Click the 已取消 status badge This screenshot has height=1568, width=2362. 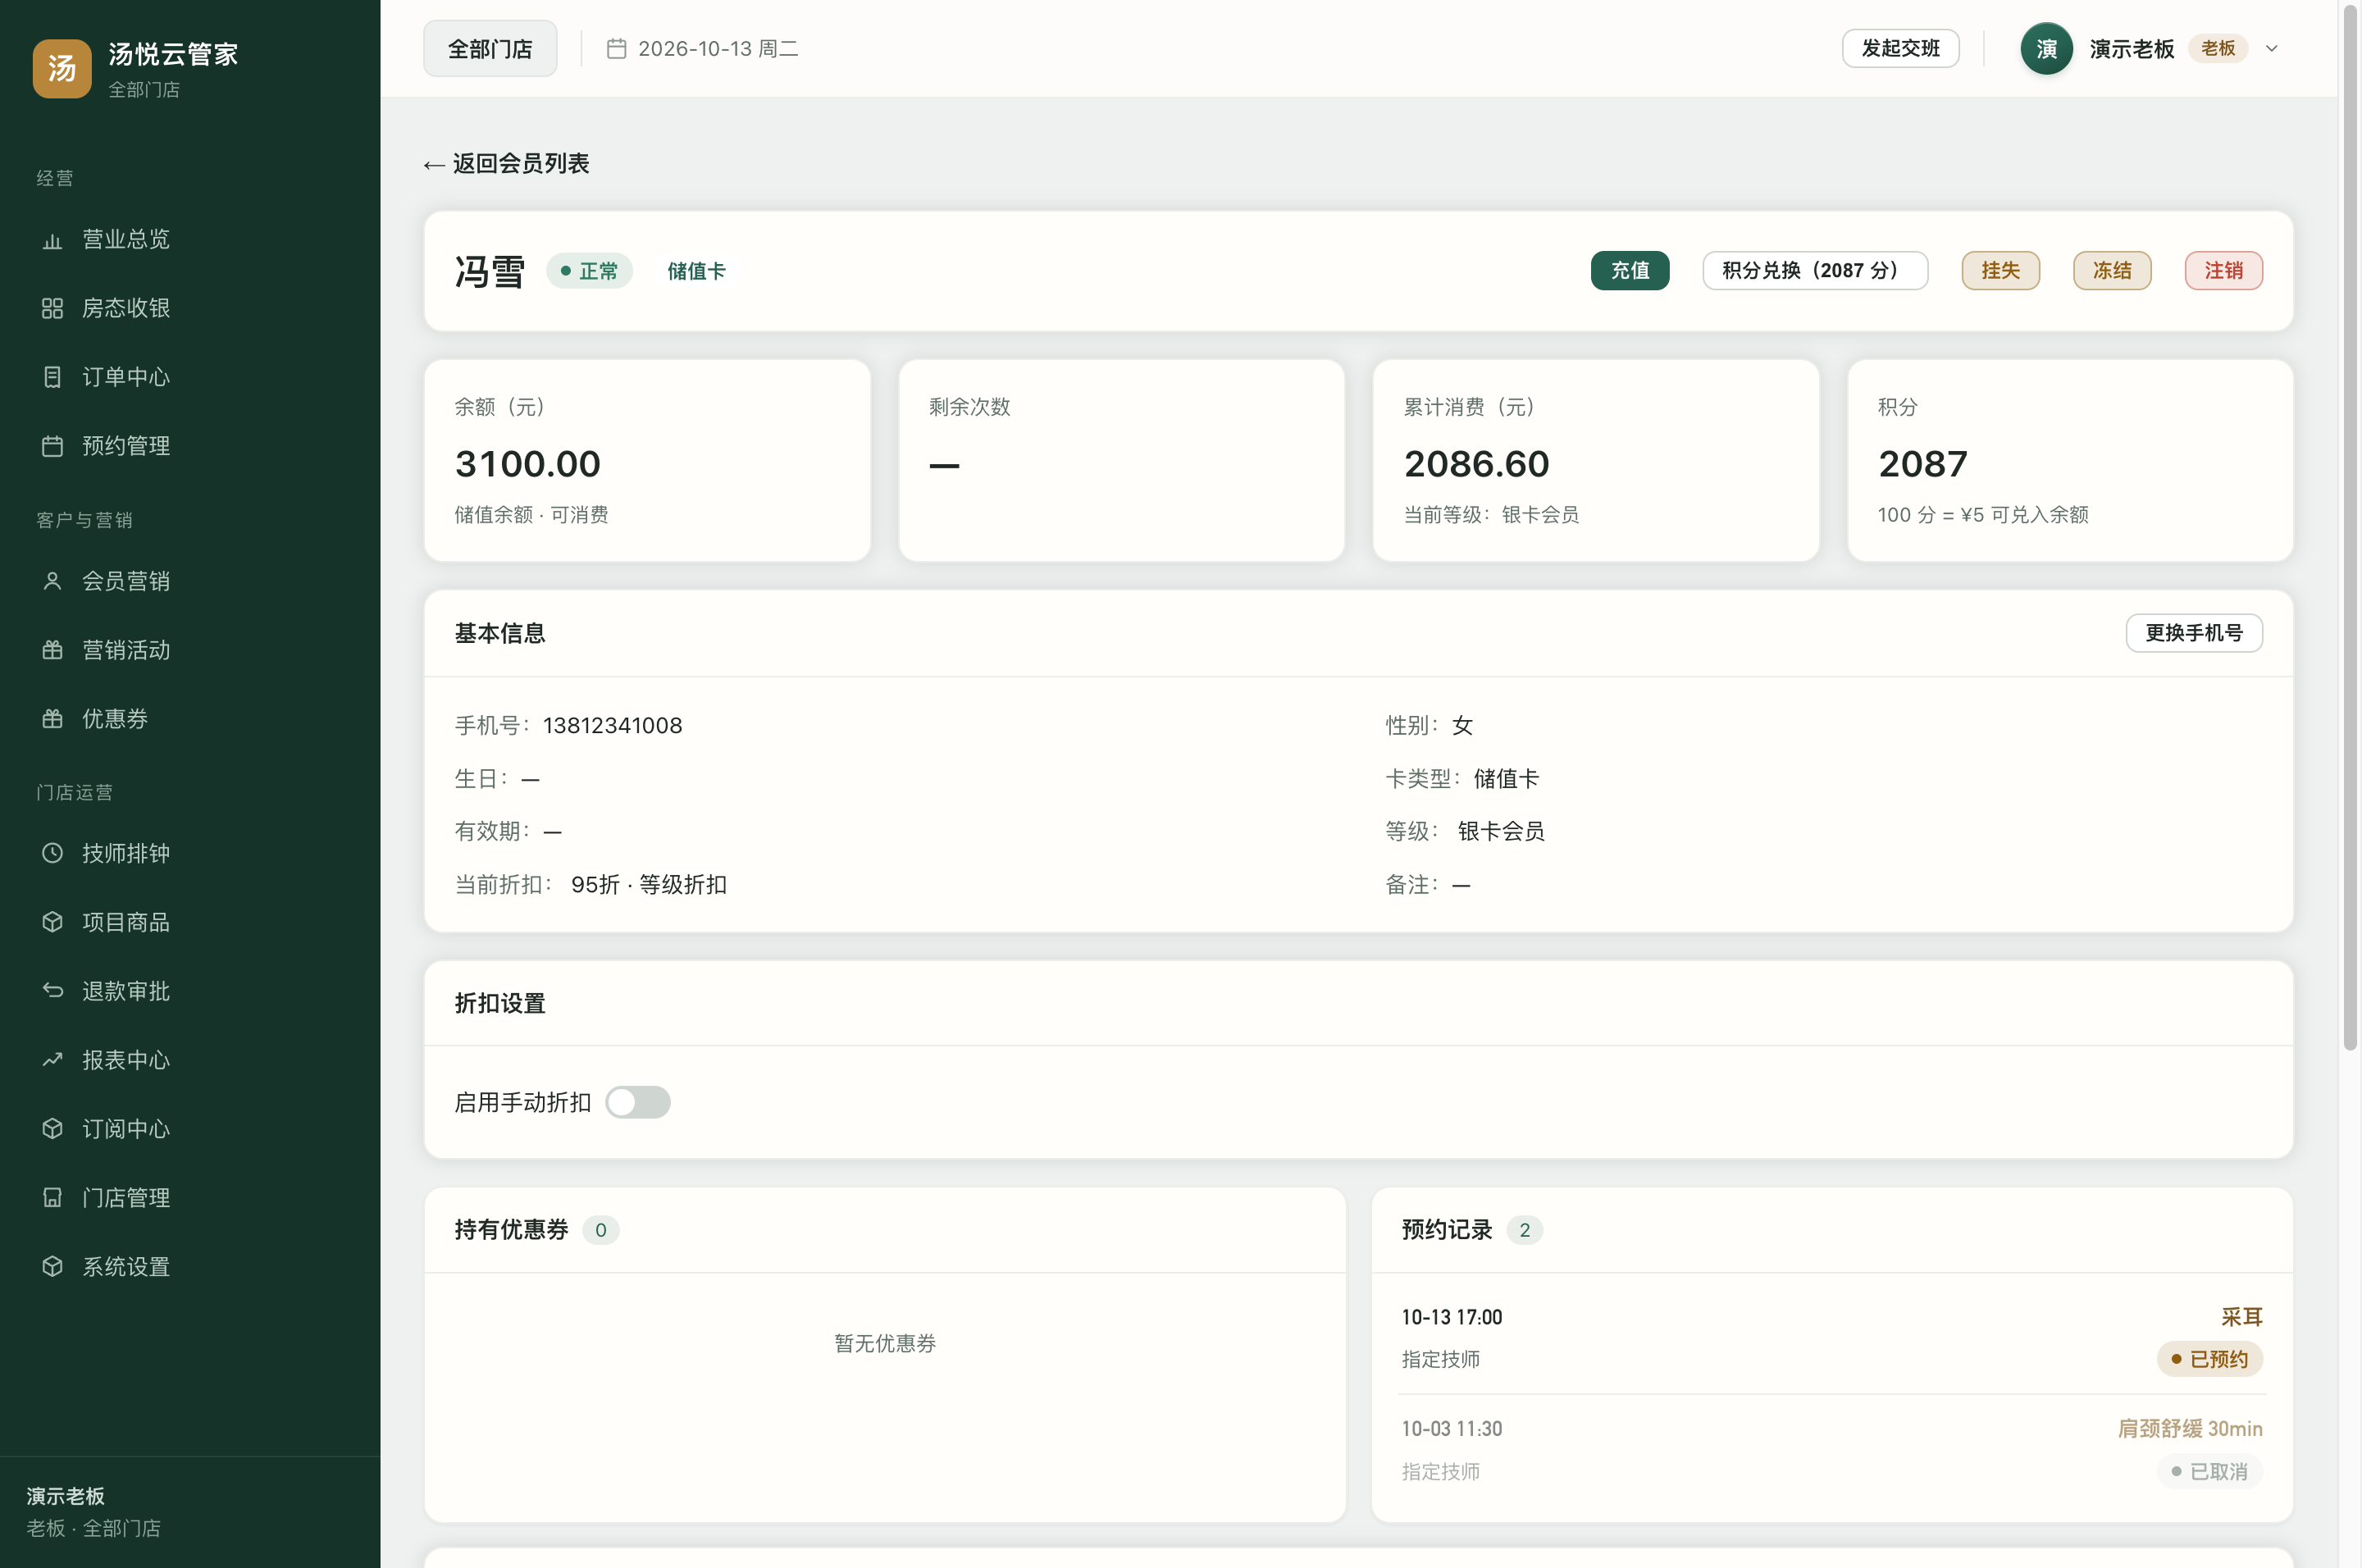pos(2210,1472)
